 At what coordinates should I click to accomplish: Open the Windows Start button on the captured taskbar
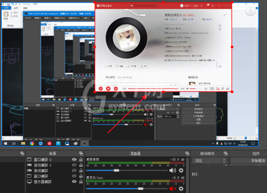[5, 144]
